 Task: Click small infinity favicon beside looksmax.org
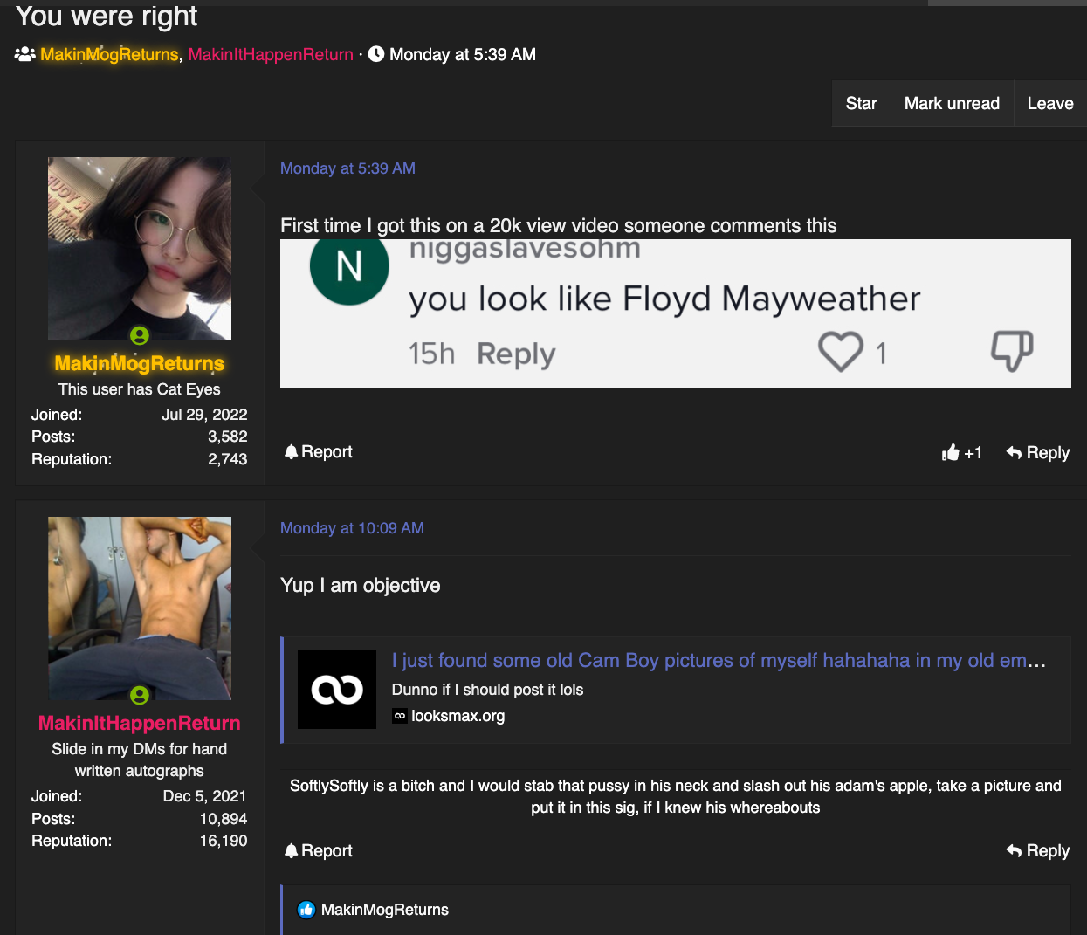400,716
